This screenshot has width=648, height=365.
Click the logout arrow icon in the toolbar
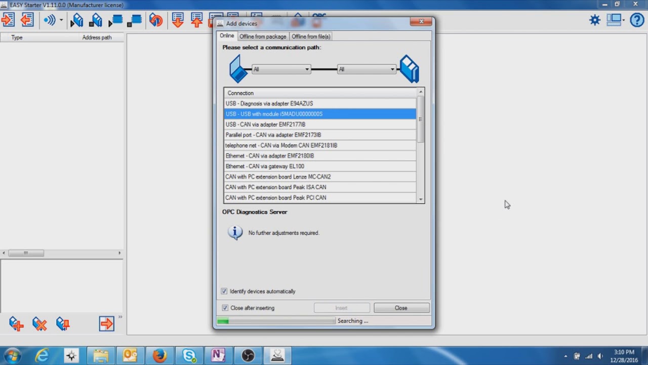pos(27,20)
